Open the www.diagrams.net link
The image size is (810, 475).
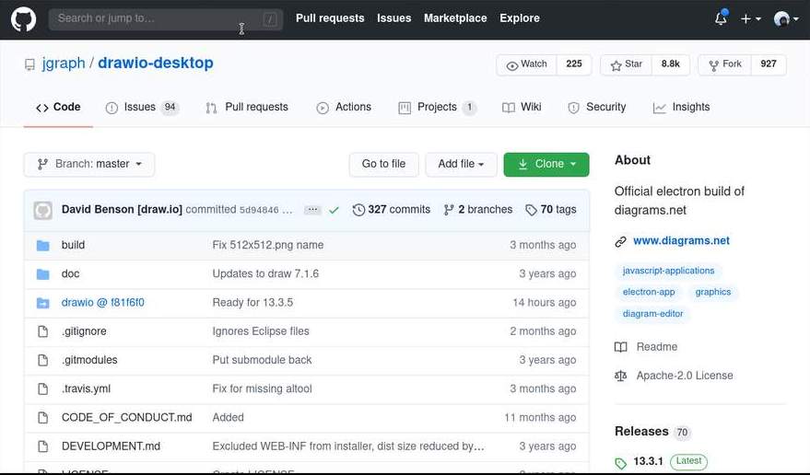tap(681, 240)
